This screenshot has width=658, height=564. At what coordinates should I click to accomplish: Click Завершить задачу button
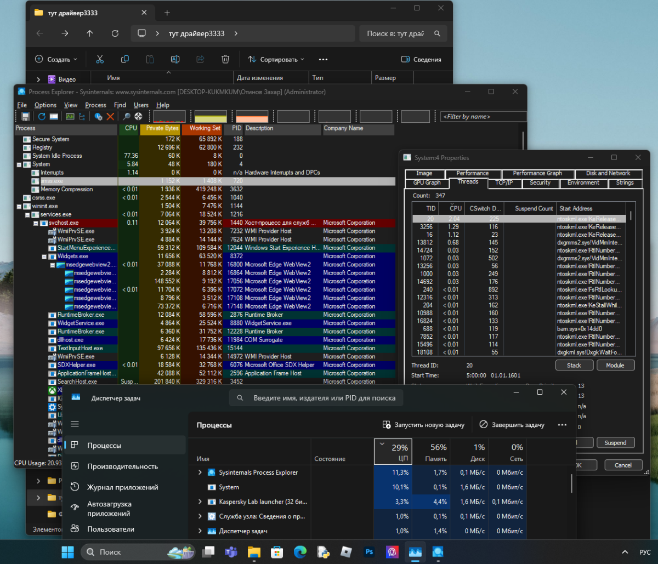(x=512, y=425)
